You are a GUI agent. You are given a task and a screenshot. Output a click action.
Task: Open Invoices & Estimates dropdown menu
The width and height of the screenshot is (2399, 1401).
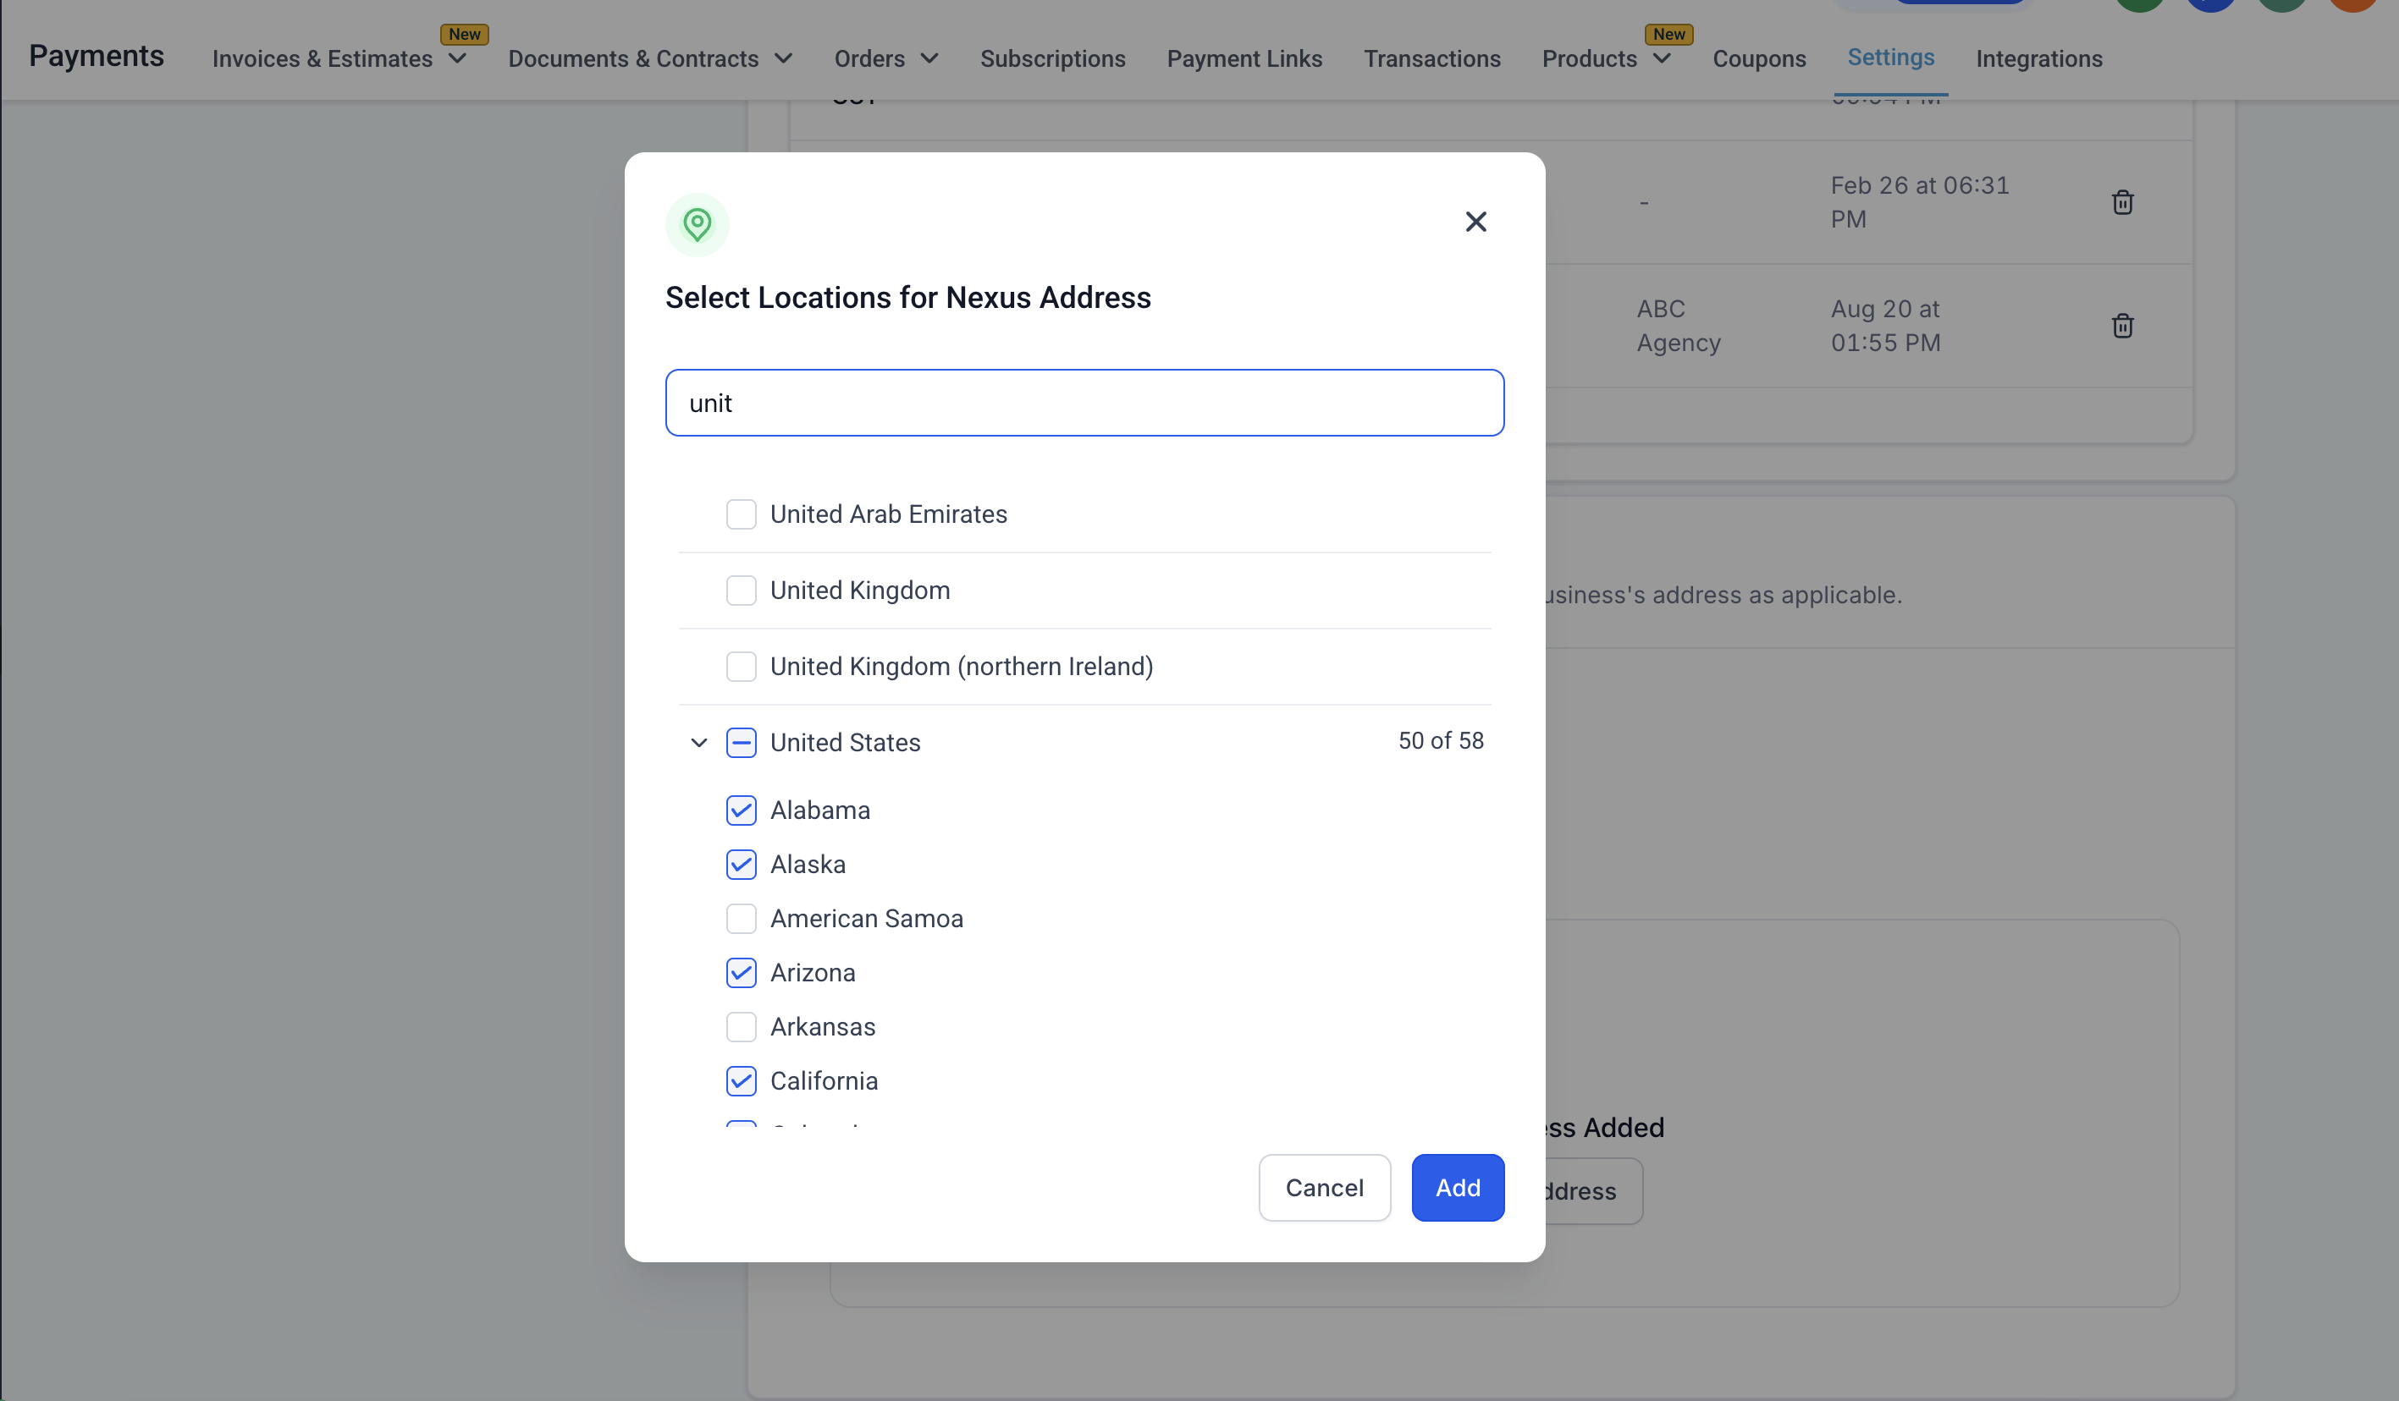point(339,59)
